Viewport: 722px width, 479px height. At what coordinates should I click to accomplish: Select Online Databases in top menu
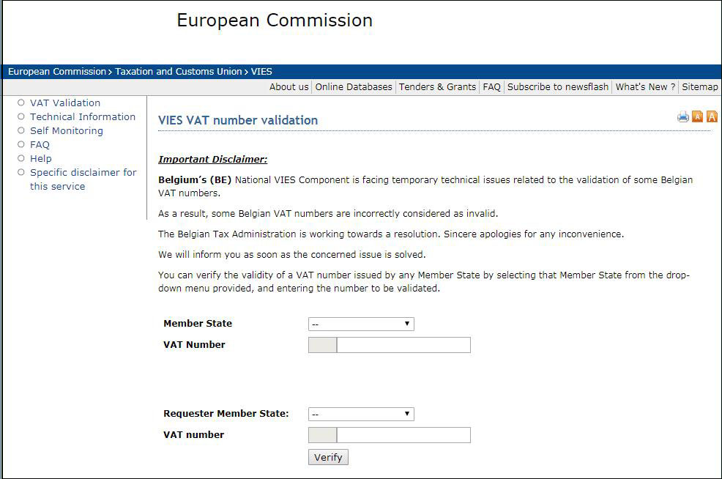[354, 86]
